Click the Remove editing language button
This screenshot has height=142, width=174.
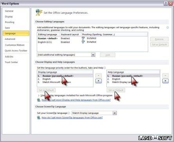pos(159,39)
